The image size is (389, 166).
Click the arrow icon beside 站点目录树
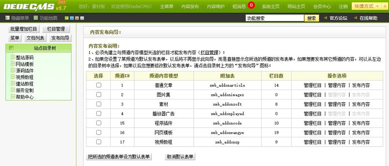point(11,48)
